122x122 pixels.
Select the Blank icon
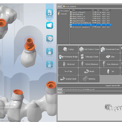point(50,38)
